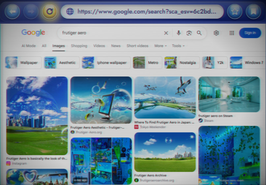Image resolution: width=266 pixels, height=185 pixels.
Task: Open the Shopping tab
Action: click(79, 46)
